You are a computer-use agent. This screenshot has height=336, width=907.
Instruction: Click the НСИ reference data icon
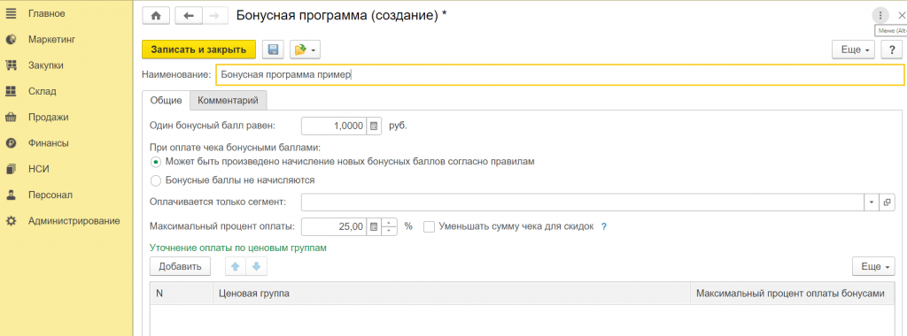point(11,169)
